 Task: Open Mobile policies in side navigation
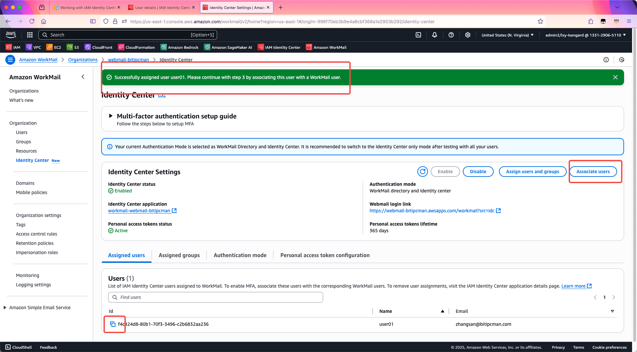[32, 192]
